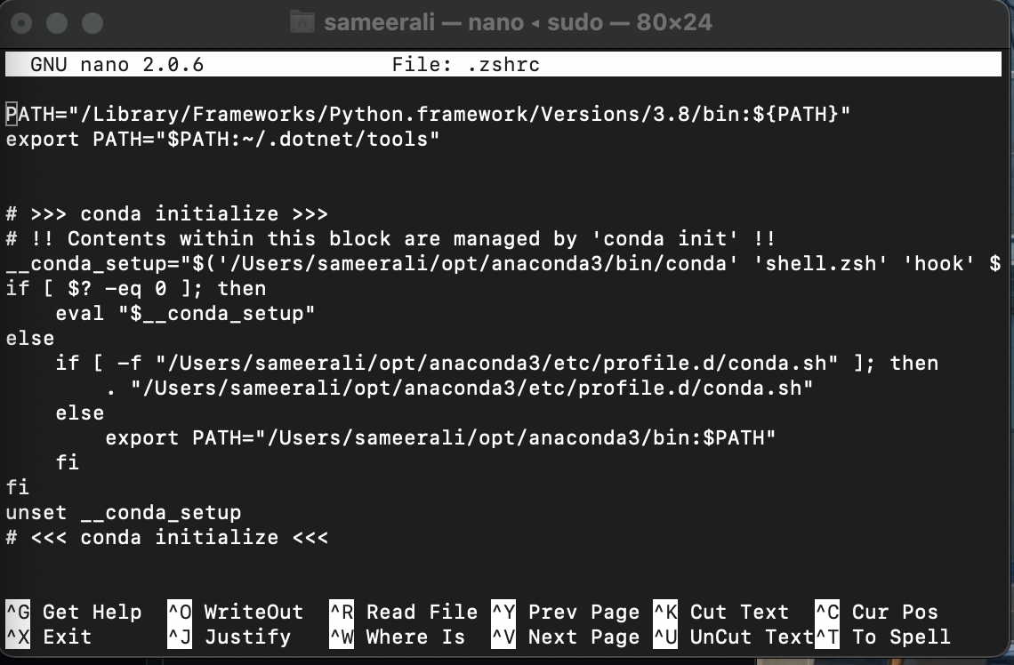
Task: Open Get Help via the ^G shortcut label
Action: [93, 612]
